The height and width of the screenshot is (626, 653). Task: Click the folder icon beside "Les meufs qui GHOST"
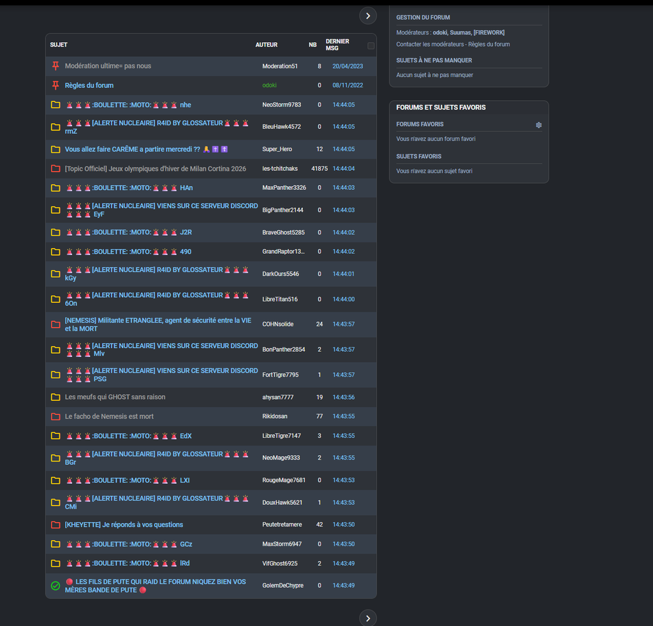(x=55, y=397)
